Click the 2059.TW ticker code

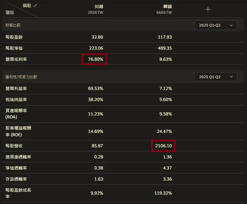pyautogui.click(x=95, y=13)
